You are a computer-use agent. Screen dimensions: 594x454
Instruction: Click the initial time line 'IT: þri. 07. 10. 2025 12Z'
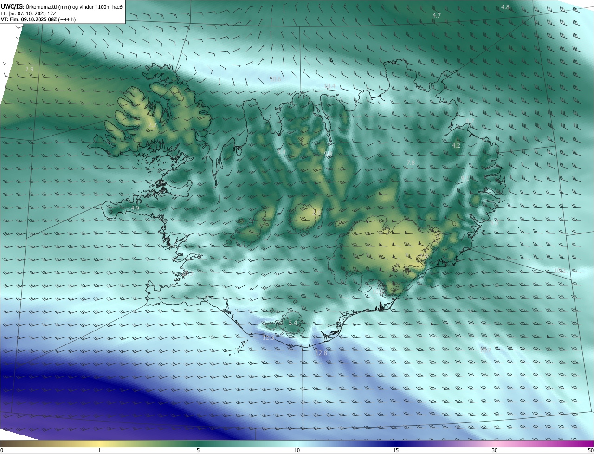click(x=28, y=13)
